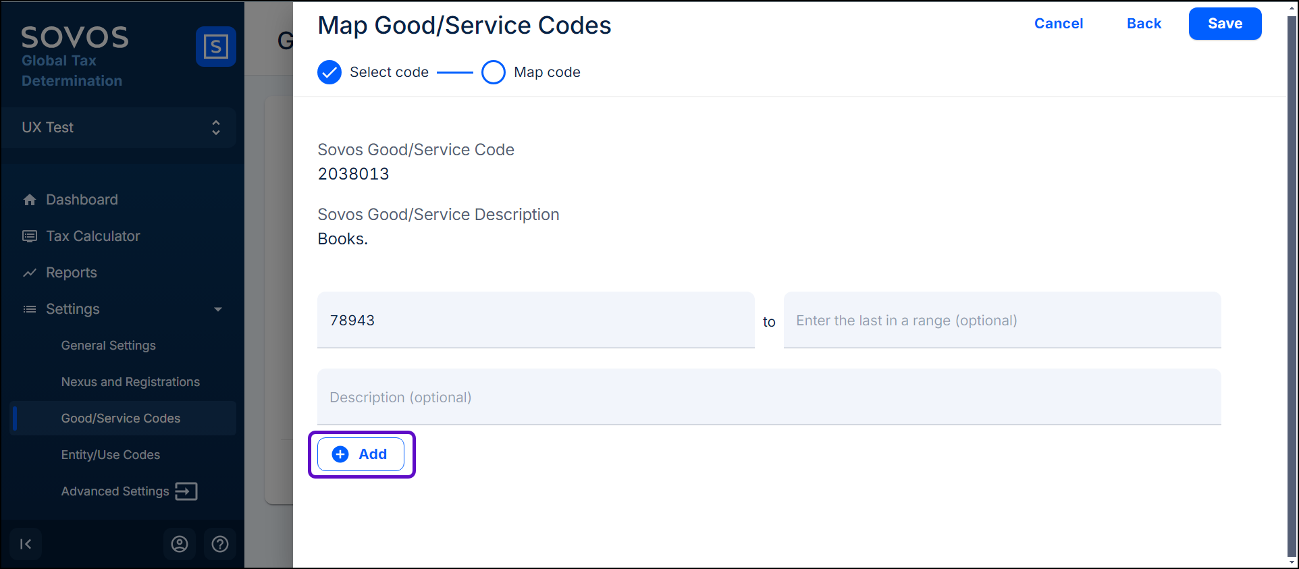1299x569 pixels.
Task: Collapse the sidebar with arrow icon
Action: pos(26,544)
